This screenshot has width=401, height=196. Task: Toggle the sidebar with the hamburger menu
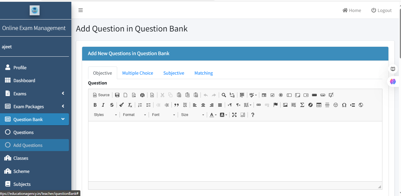tap(80, 10)
